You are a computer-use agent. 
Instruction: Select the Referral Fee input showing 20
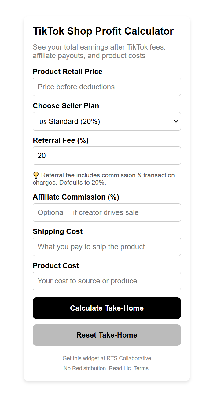107,156
